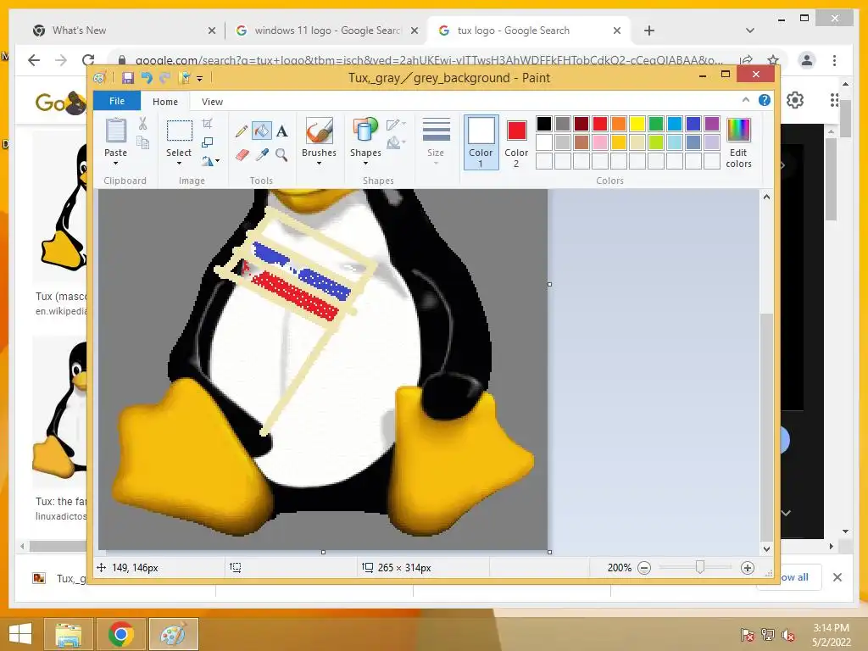Click the Paste clipboard icon
The height and width of the screenshot is (651, 868).
pos(115,131)
